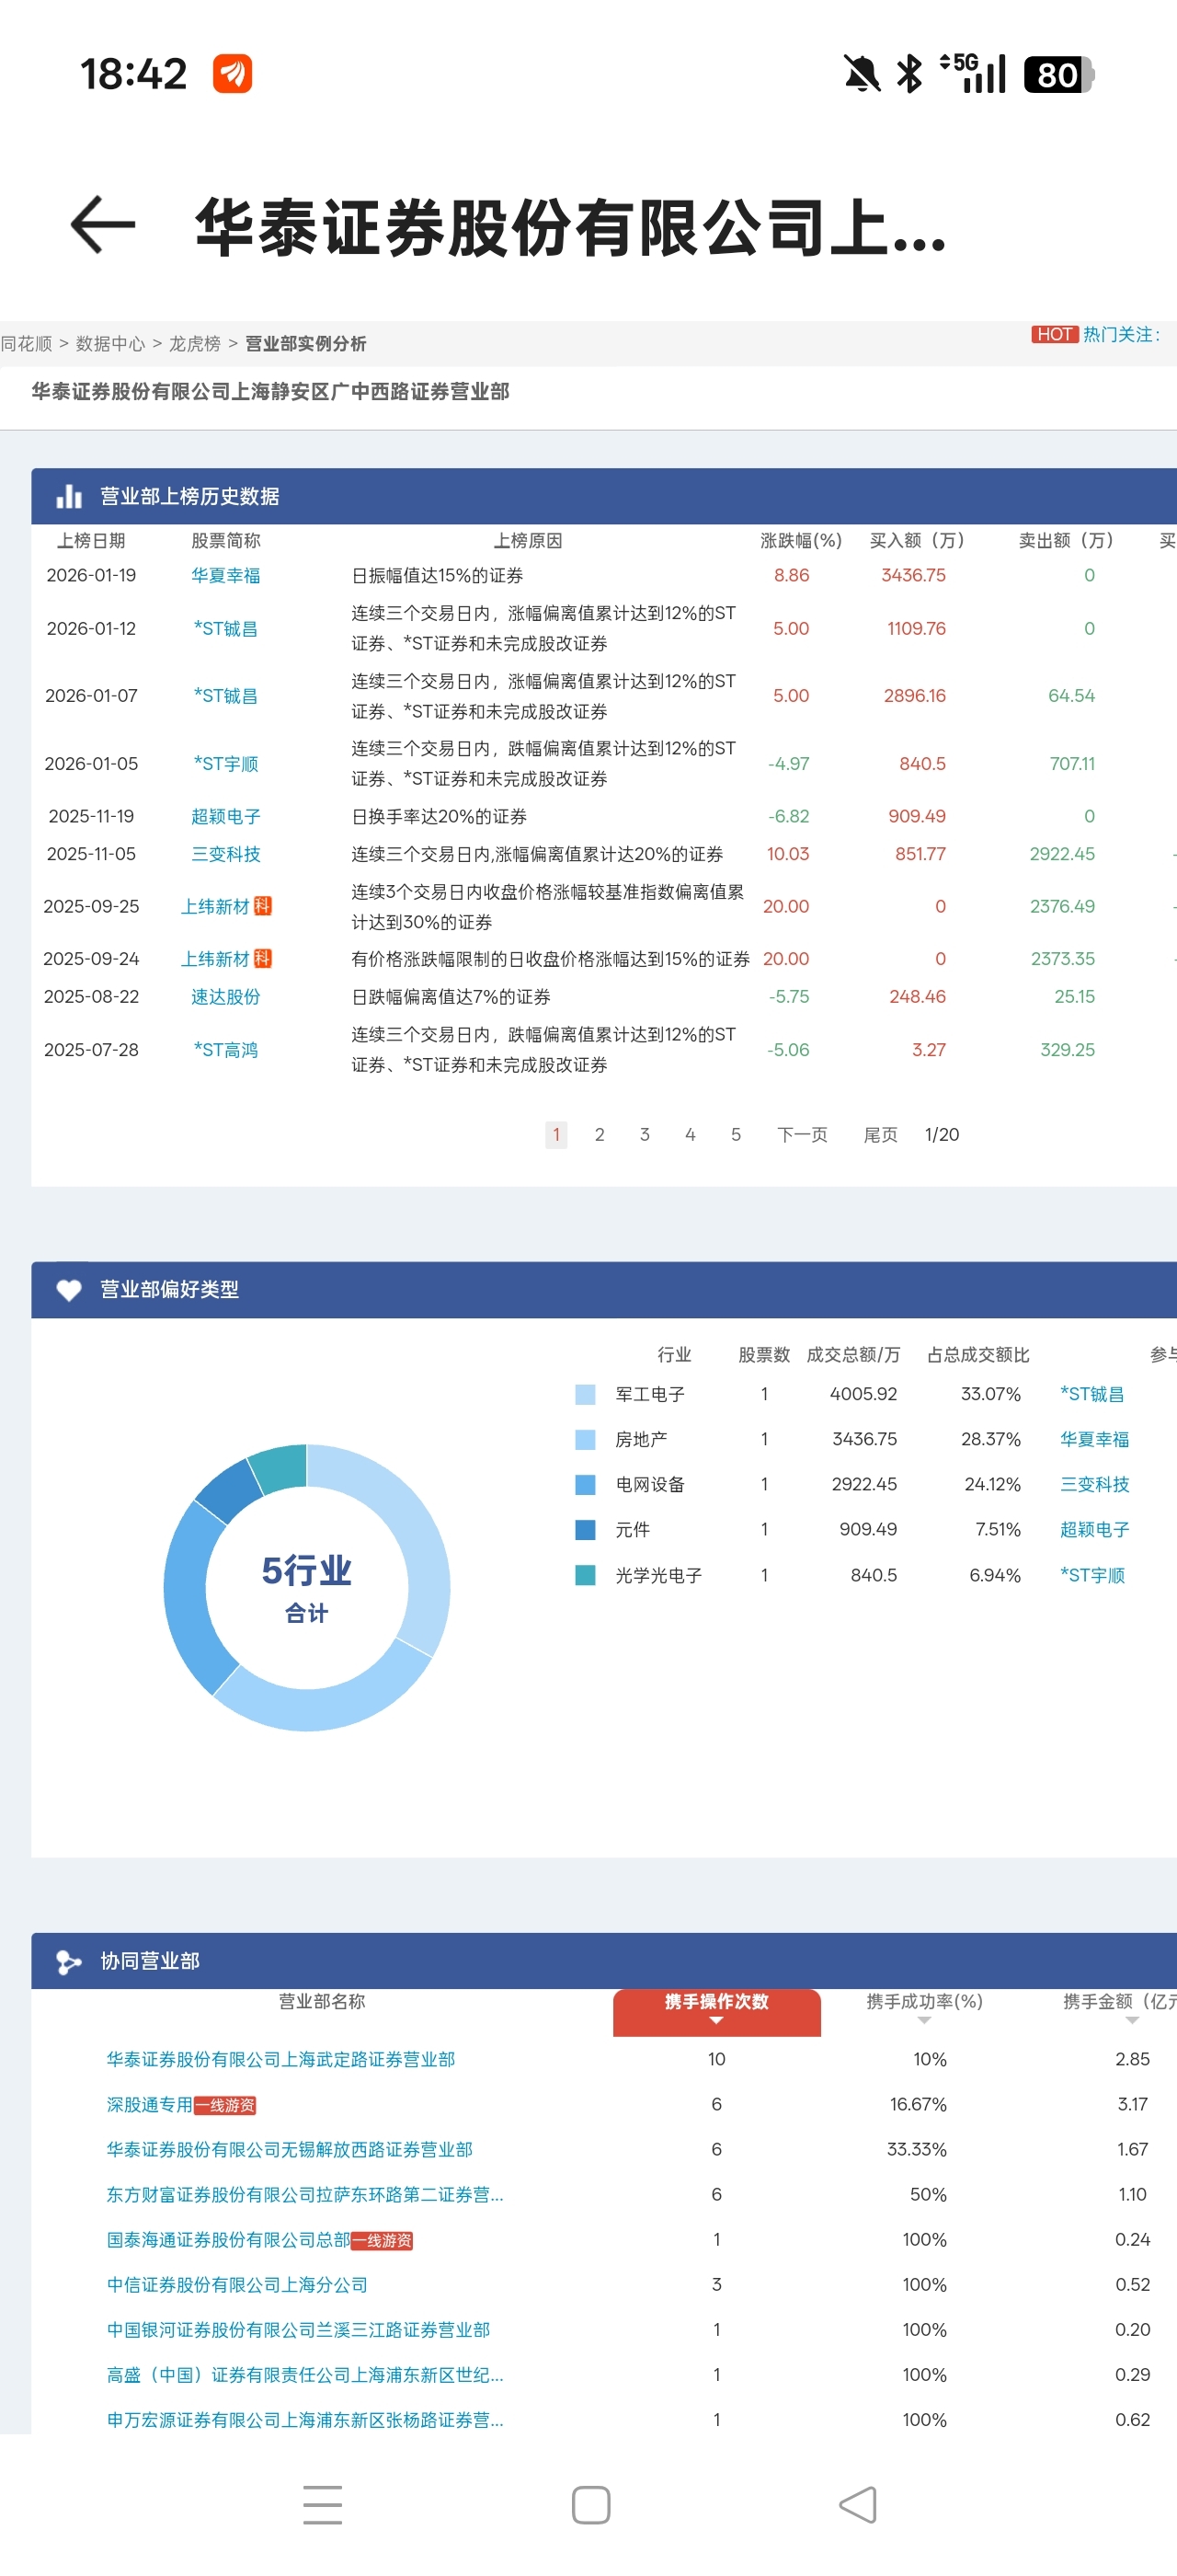
Task: Open *ST铖昌 stock dated 2026-01-12
Action: [226, 628]
